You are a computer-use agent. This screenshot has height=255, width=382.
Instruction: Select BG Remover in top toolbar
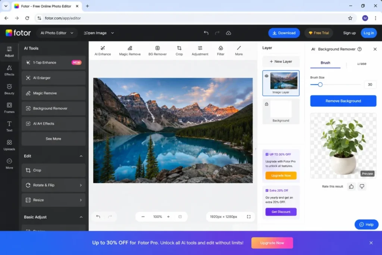[x=158, y=51]
